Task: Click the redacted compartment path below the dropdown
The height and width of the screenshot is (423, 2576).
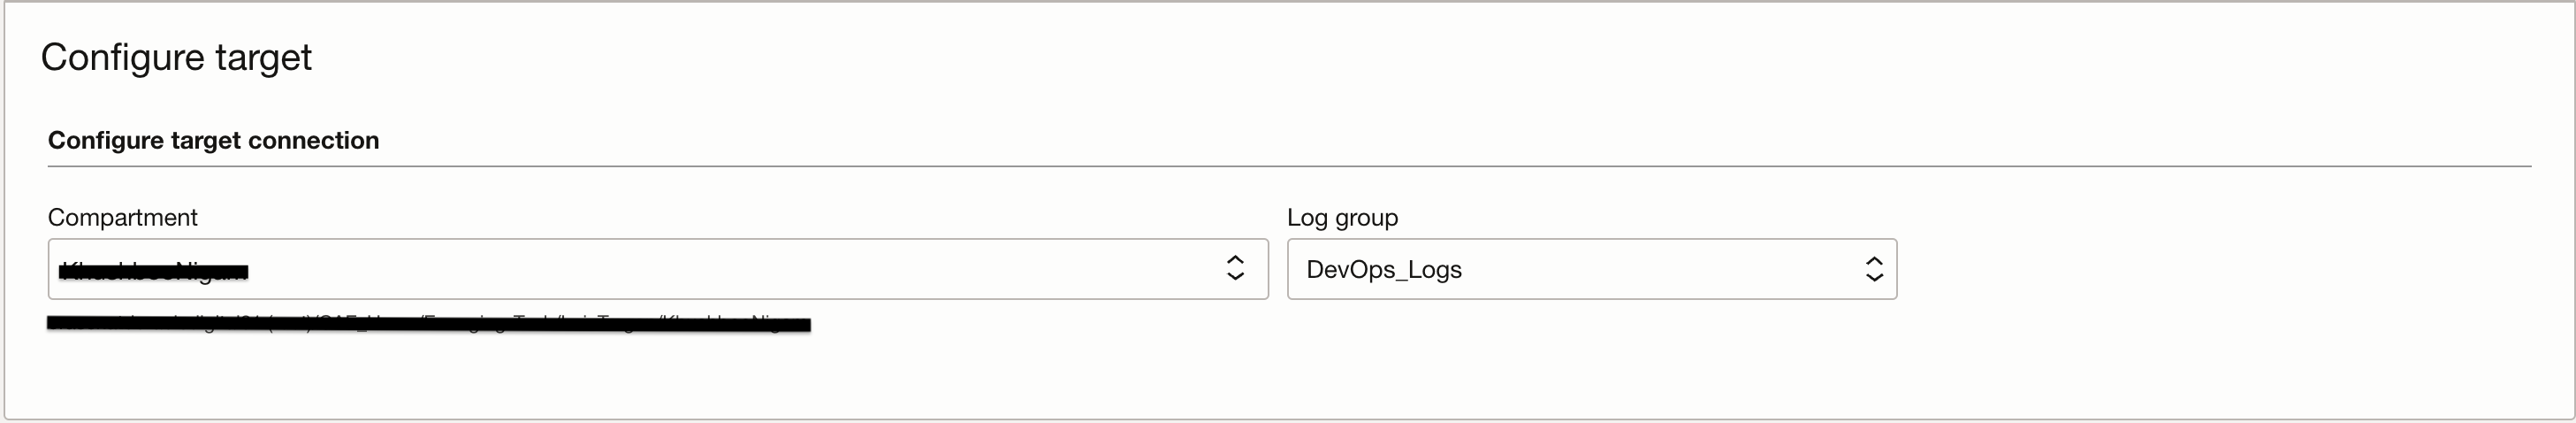Action: (428, 323)
